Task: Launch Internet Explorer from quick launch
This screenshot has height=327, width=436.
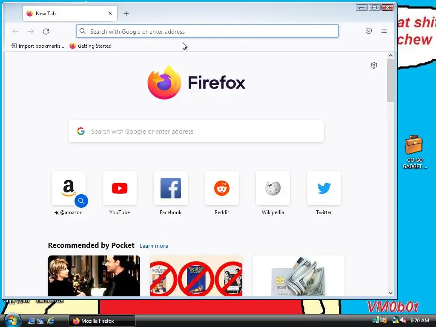Action: click(x=51, y=321)
